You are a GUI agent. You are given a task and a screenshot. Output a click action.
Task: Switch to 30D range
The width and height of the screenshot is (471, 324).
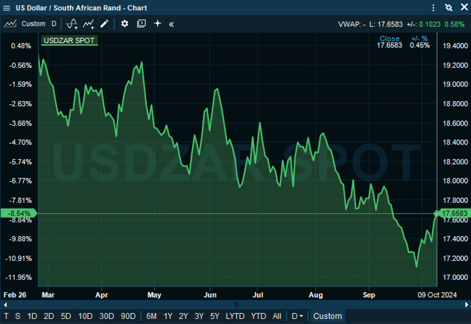coord(107,316)
